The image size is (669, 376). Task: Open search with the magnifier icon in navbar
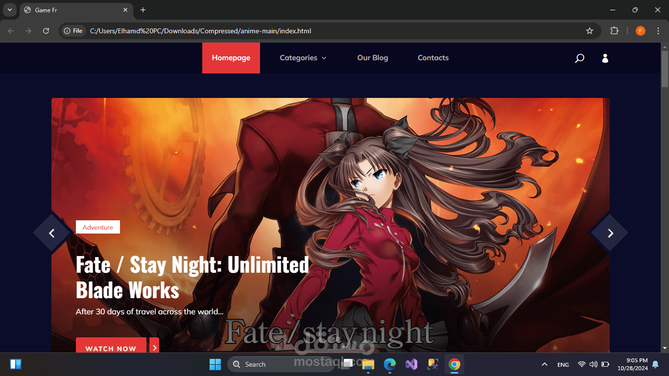click(x=579, y=58)
